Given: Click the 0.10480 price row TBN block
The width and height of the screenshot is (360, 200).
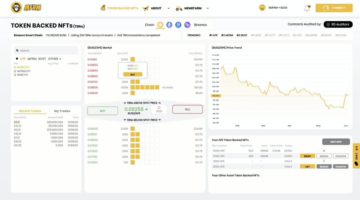Looking at the screenshot, I should (x=133, y=59).
